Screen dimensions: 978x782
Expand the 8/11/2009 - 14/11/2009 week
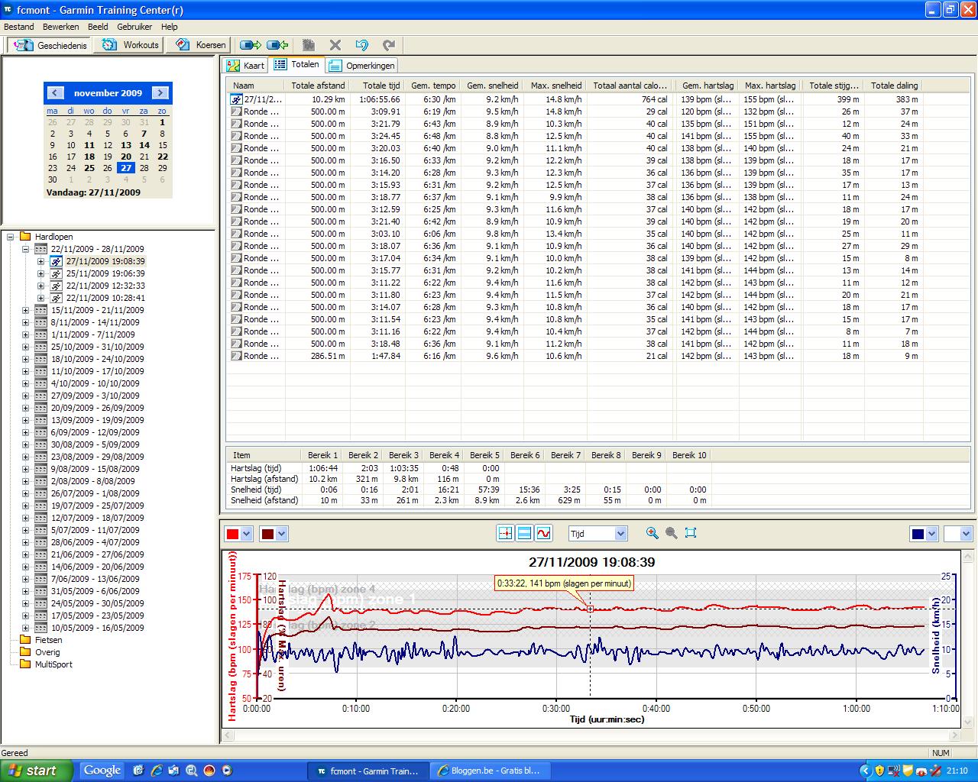tap(25, 322)
